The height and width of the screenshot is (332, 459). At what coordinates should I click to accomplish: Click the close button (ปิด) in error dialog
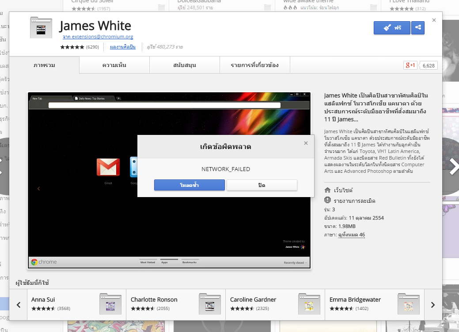[x=262, y=185]
